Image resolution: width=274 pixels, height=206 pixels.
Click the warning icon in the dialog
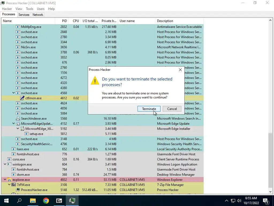pyautogui.click(x=95, y=80)
